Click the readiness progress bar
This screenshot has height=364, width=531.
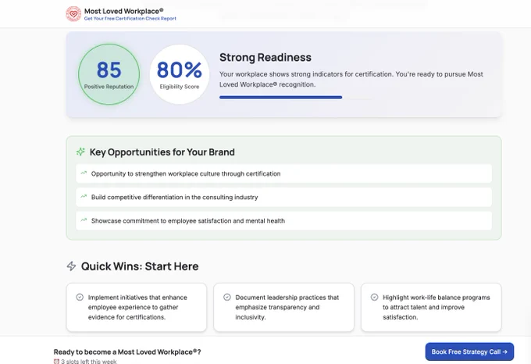[281, 98]
